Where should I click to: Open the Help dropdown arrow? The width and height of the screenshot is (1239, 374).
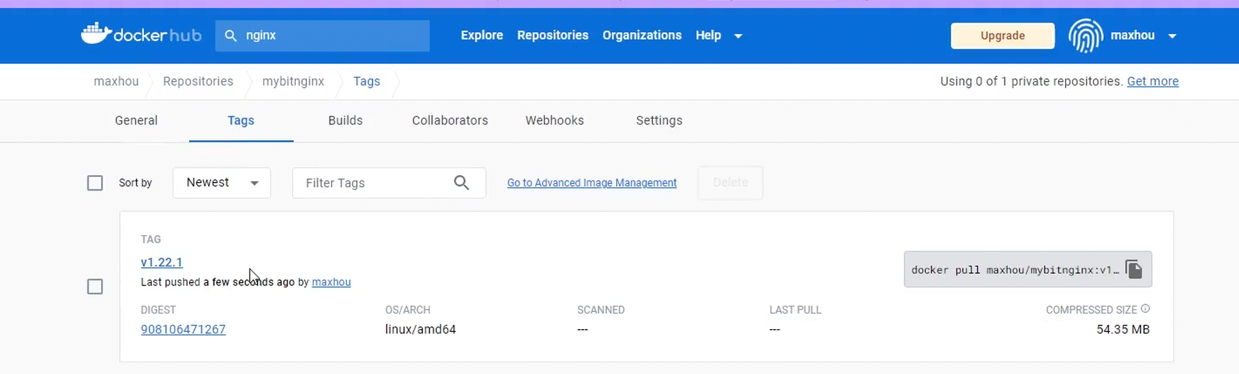coord(738,36)
